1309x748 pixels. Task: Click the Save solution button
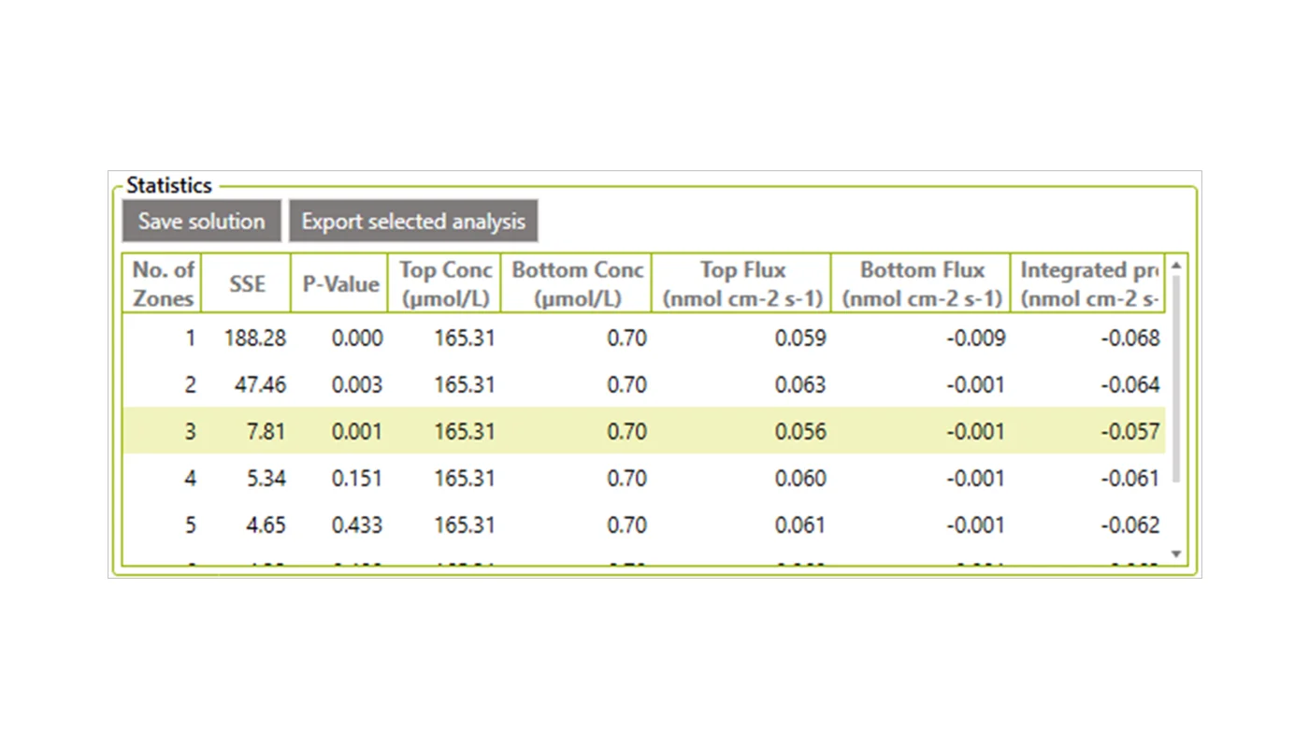(201, 222)
